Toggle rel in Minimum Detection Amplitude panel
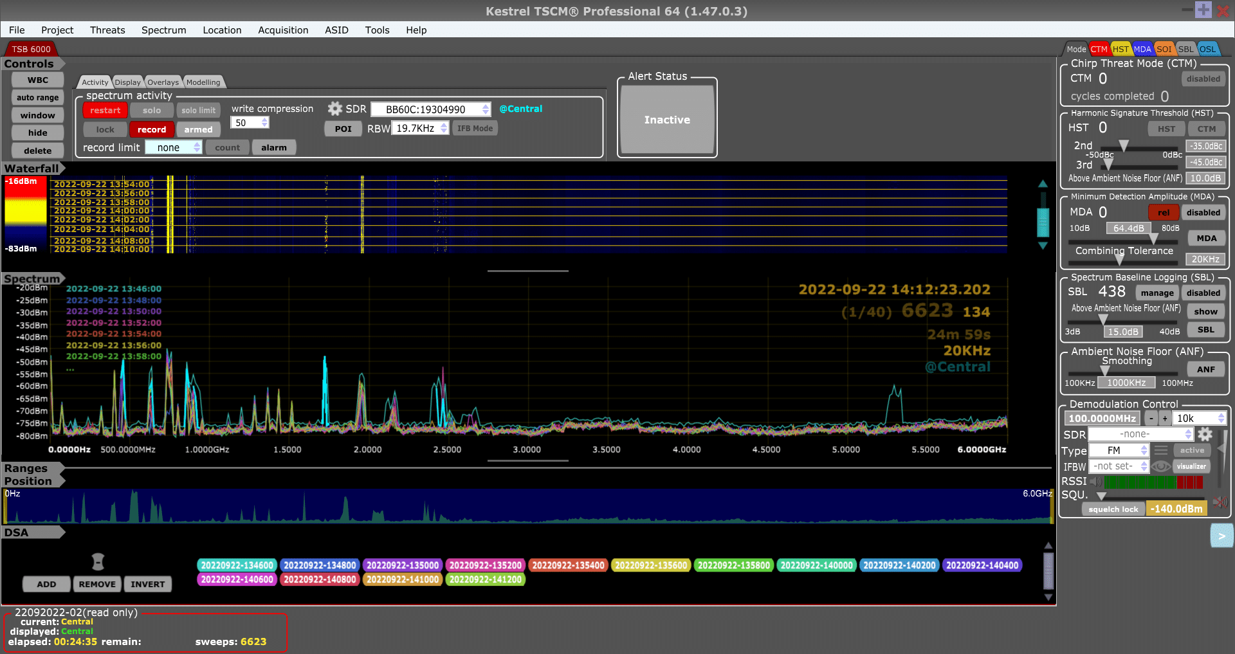This screenshot has height=654, width=1235. point(1164,212)
